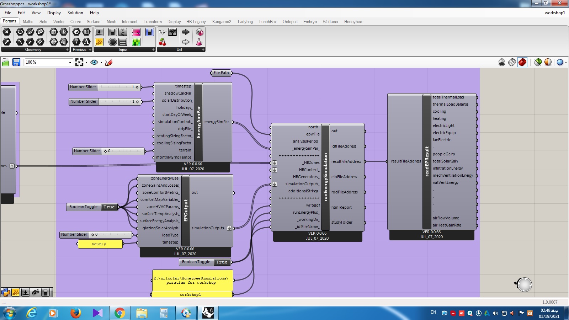Screen dimensions: 569x320
Task: Select the Control Knob input icon
Action: 113,42
